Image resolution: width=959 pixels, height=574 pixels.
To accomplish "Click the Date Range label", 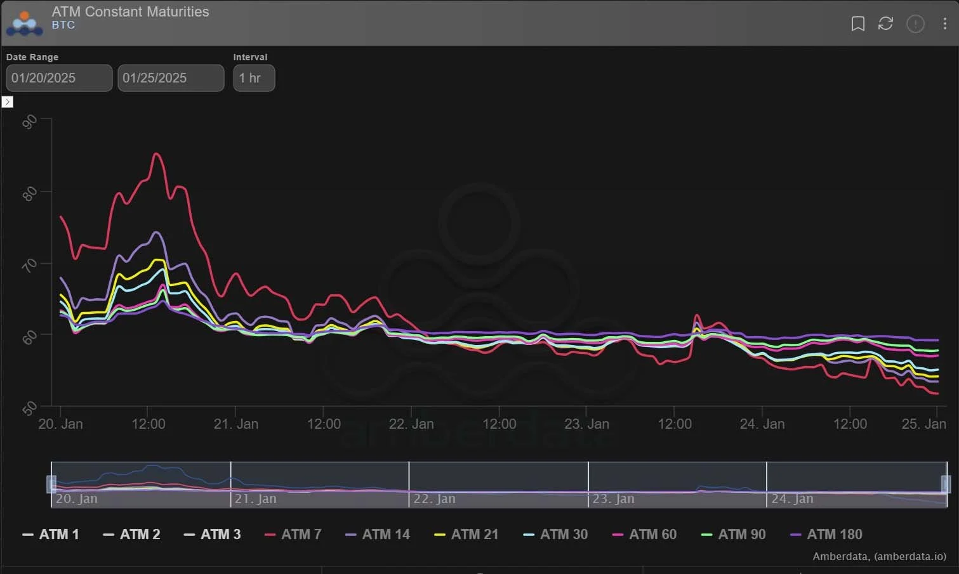I will tap(32, 57).
